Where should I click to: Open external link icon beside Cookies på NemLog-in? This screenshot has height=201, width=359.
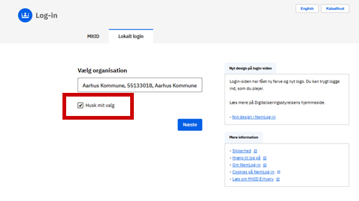[279, 172]
